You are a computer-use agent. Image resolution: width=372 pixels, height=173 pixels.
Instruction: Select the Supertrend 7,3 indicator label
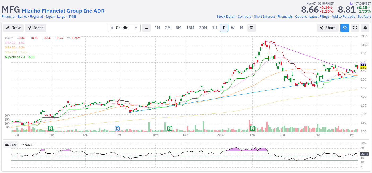pos(20,57)
